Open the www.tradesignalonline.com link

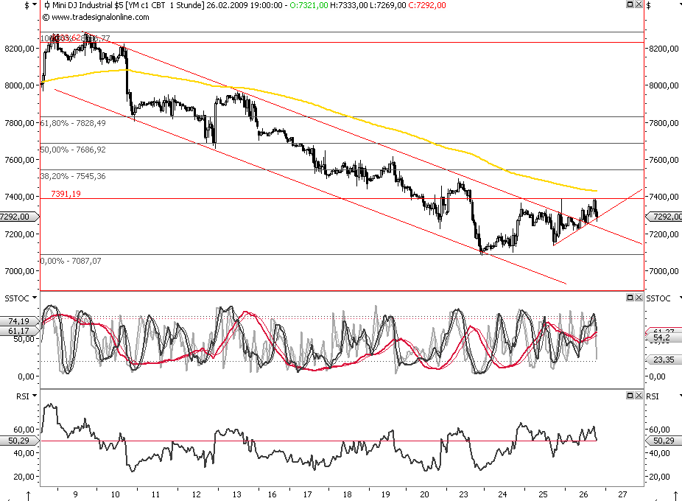(x=100, y=17)
